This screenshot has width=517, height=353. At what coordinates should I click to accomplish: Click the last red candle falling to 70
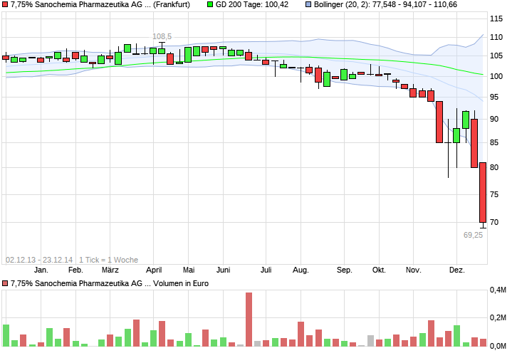(x=483, y=192)
